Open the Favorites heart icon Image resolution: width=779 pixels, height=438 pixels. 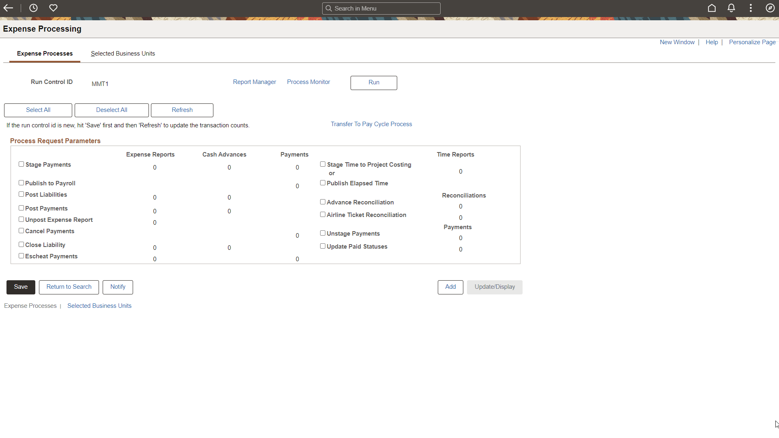click(x=53, y=8)
